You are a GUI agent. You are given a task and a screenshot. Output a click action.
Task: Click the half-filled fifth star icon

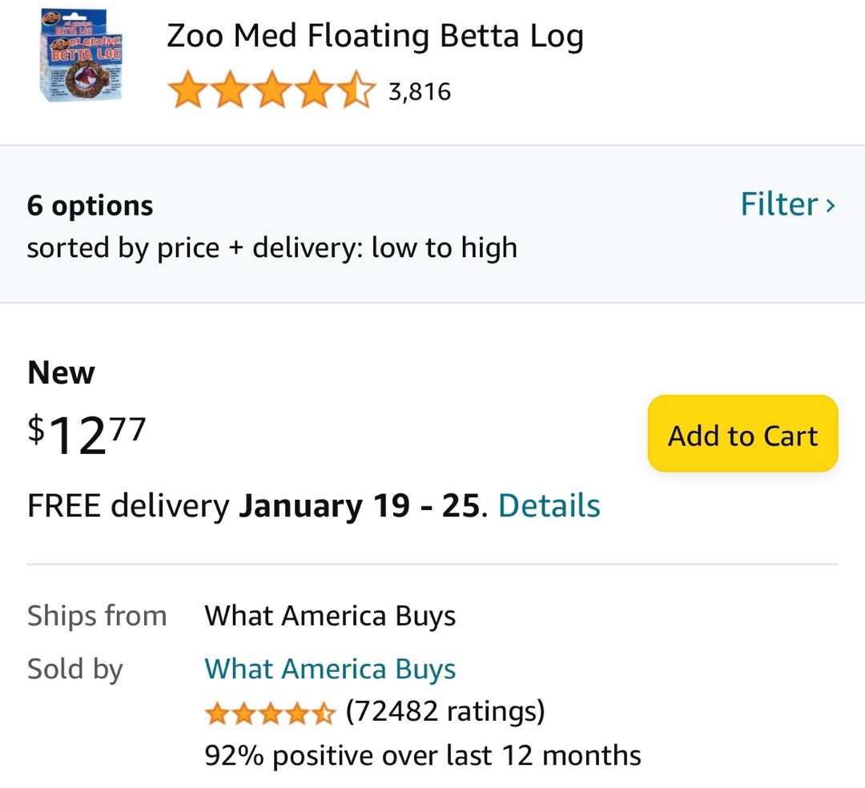356,90
